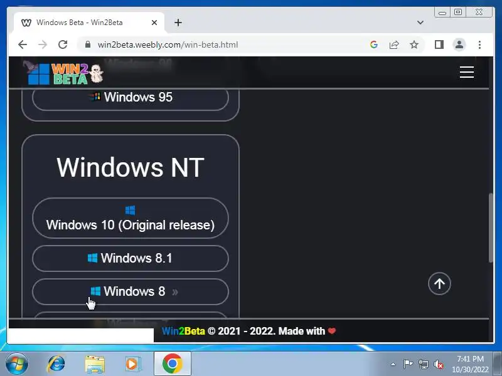Image resolution: width=502 pixels, height=376 pixels.
Task: Open Chrome side panel
Action: point(439,44)
